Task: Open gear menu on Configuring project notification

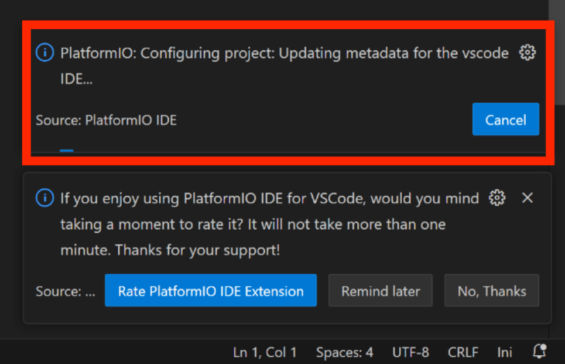Action: pyautogui.click(x=527, y=53)
